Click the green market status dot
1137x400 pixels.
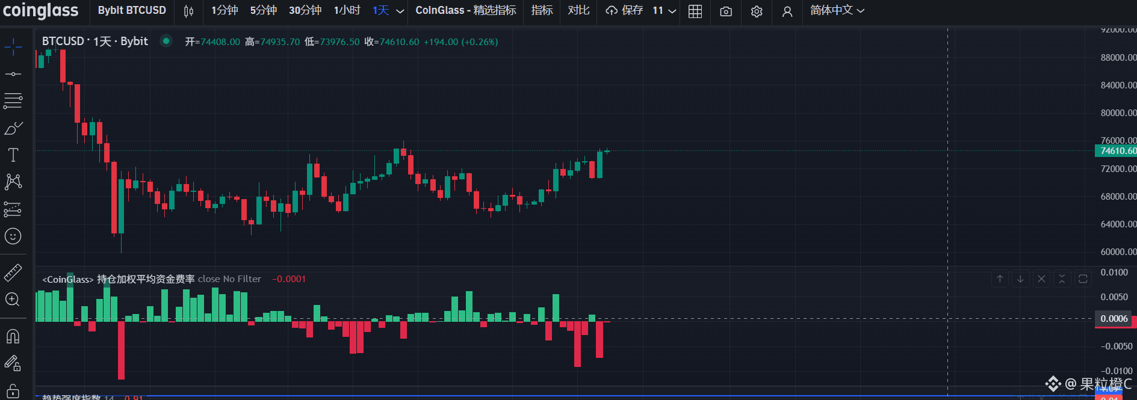166,41
